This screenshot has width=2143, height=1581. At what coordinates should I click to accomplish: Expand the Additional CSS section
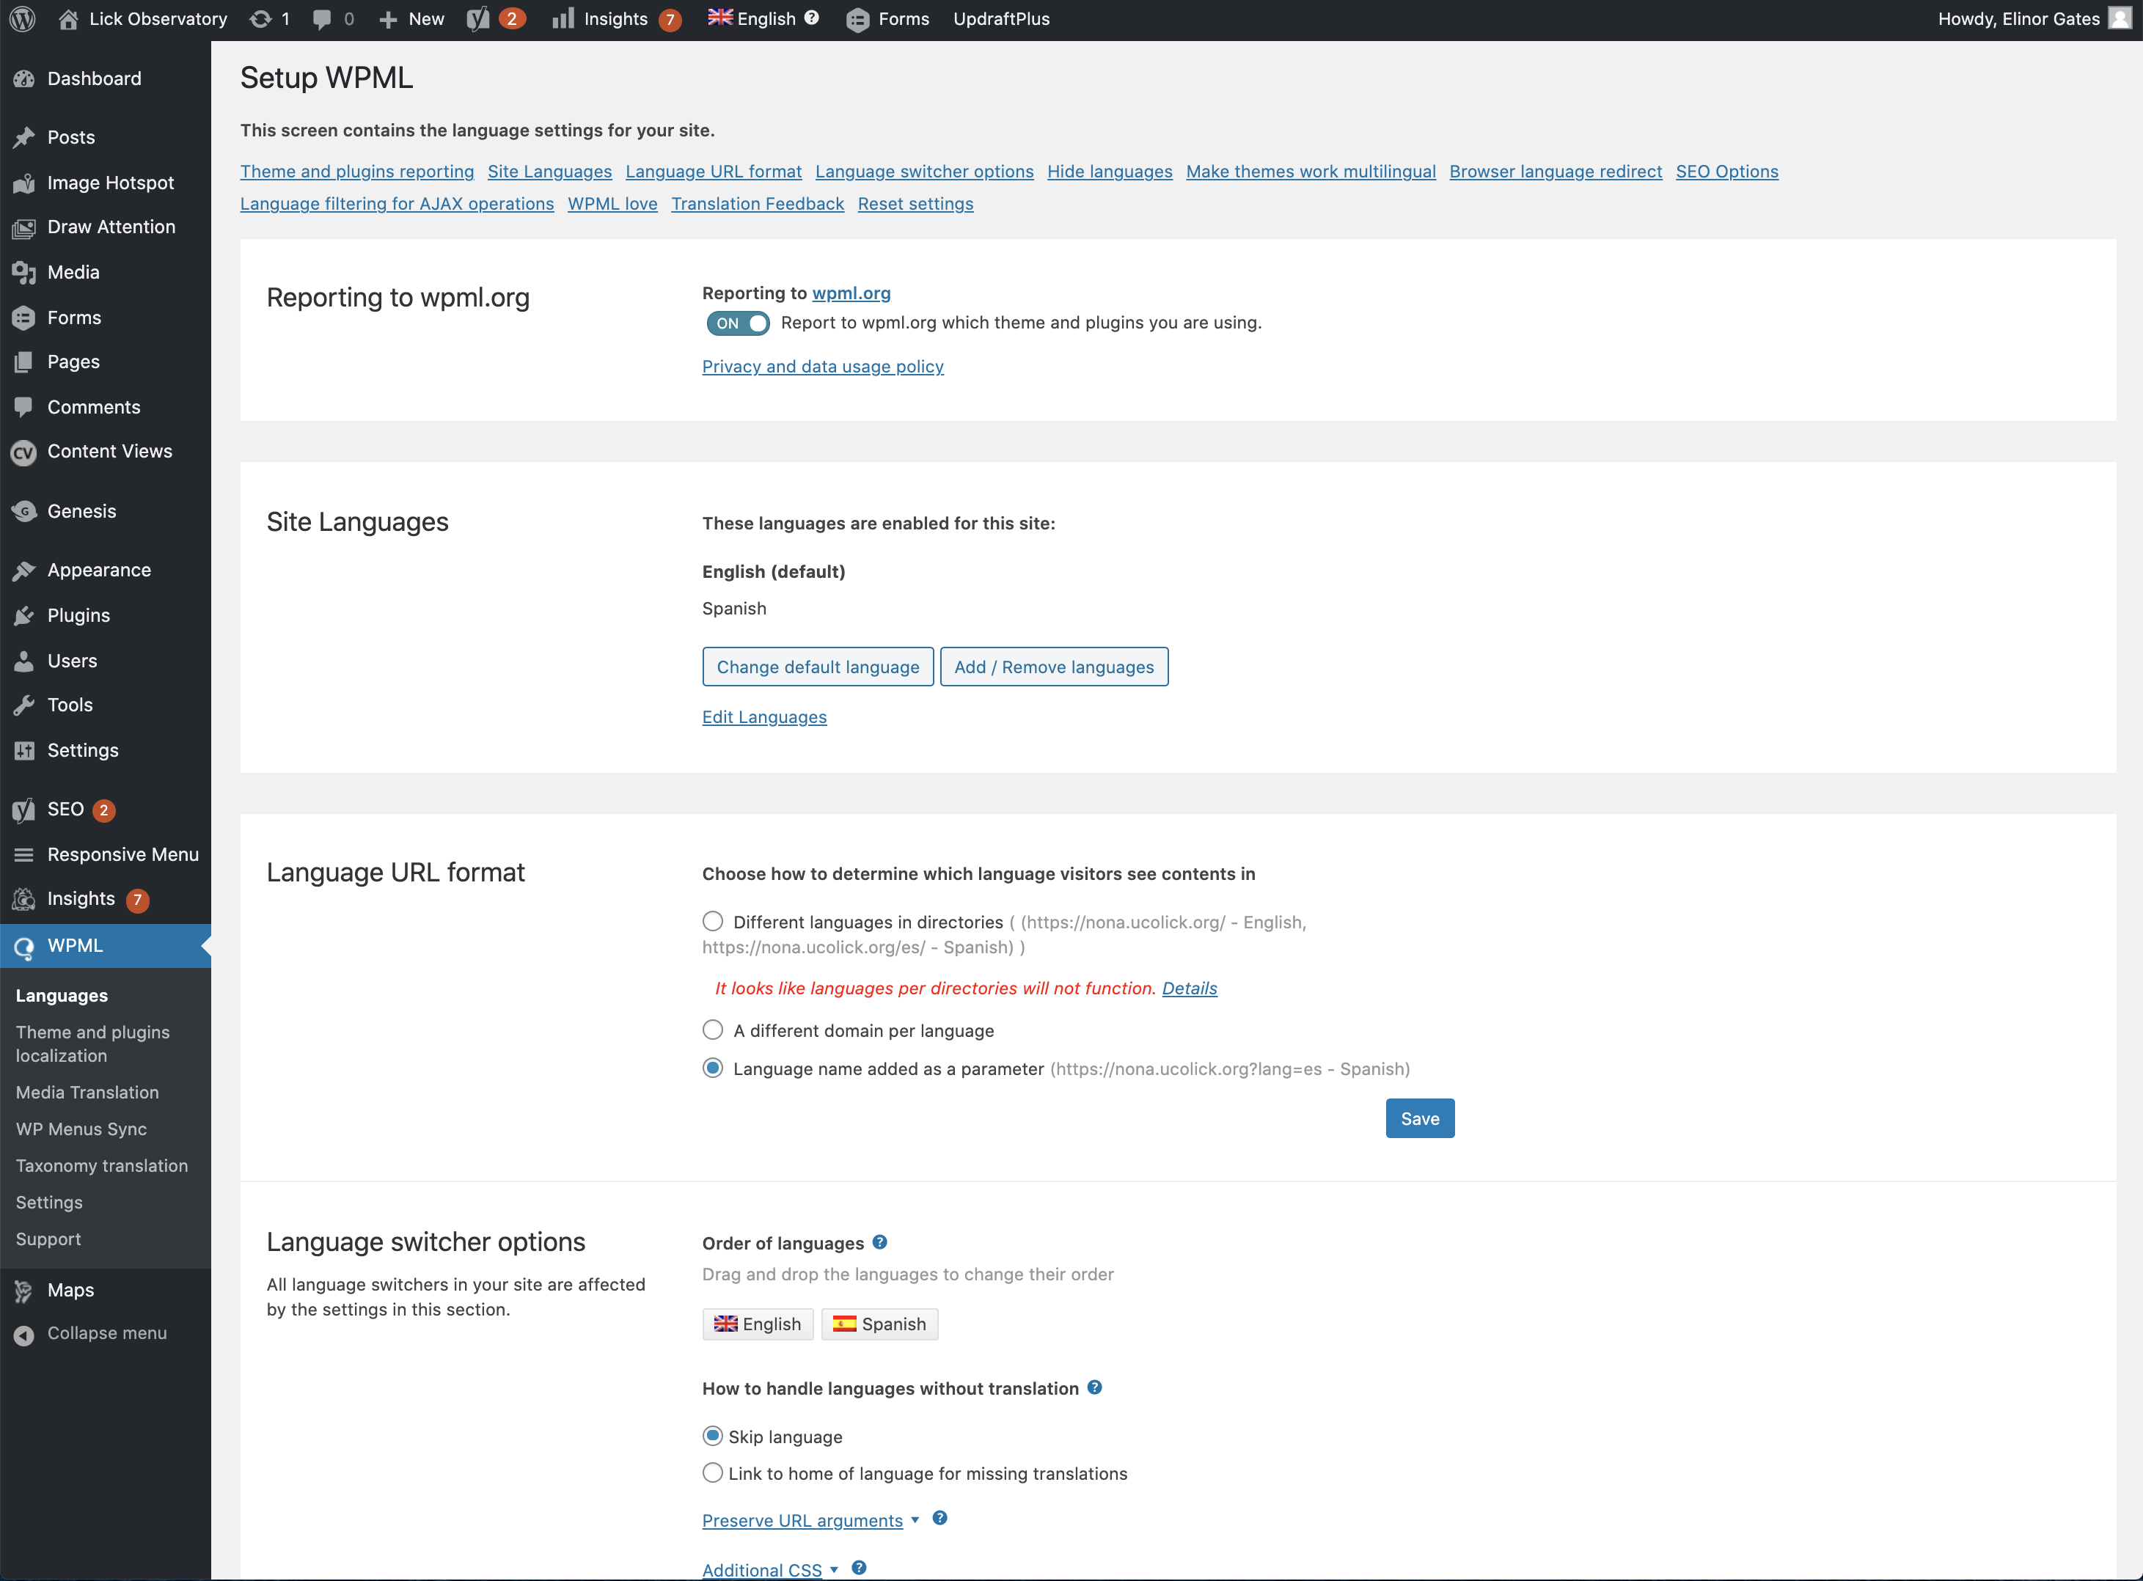pyautogui.click(x=769, y=1571)
